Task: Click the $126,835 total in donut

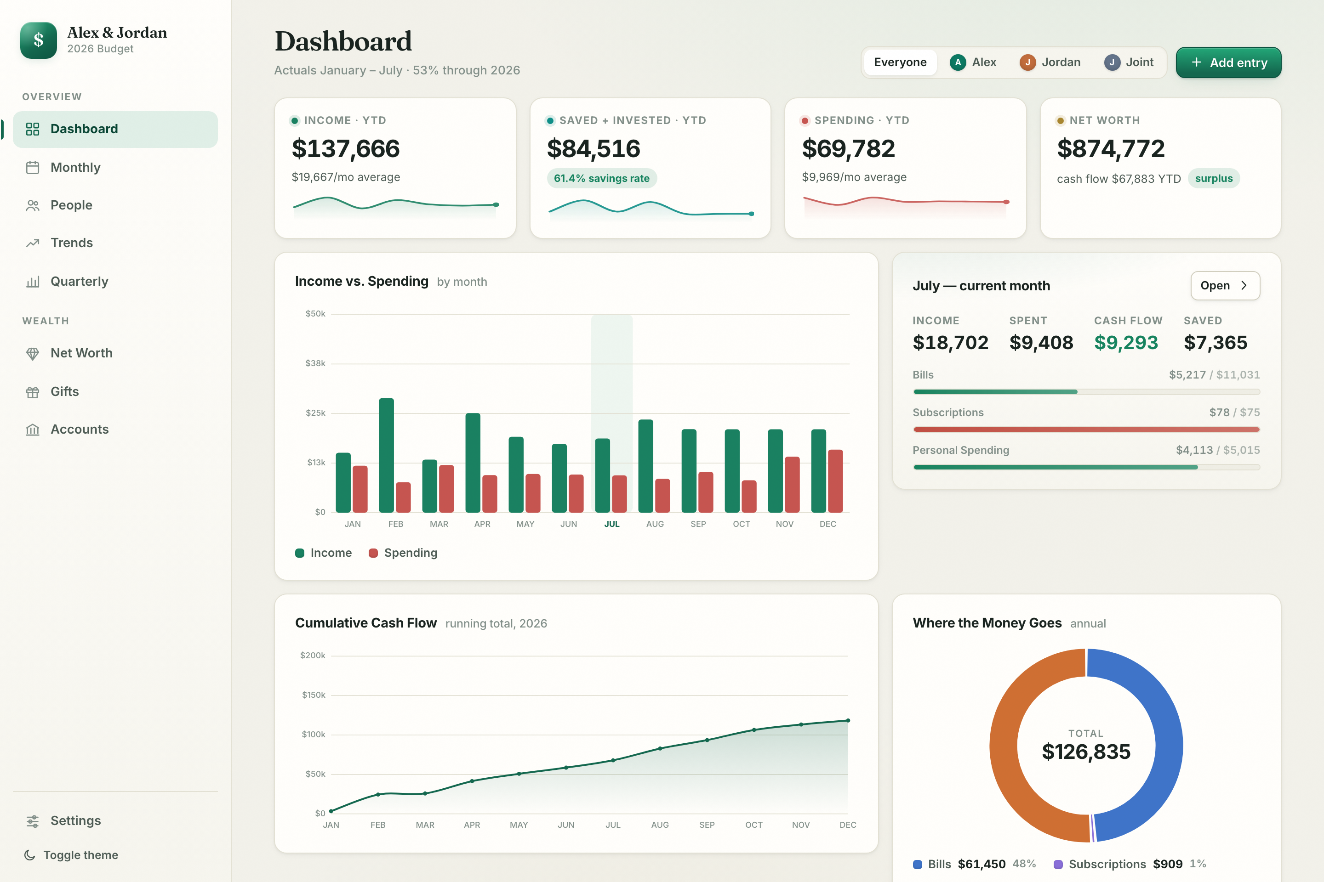Action: 1086,752
